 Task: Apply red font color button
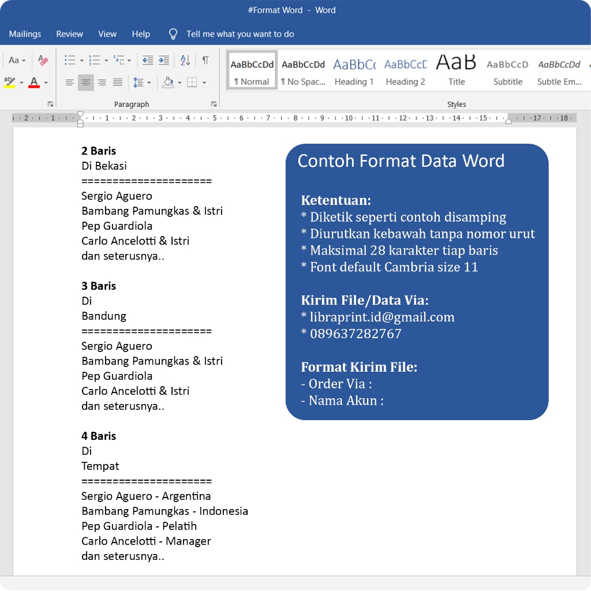click(x=34, y=82)
